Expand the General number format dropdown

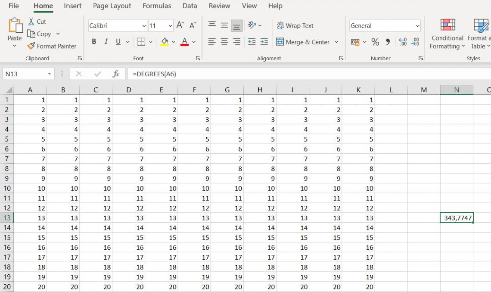tap(417, 26)
